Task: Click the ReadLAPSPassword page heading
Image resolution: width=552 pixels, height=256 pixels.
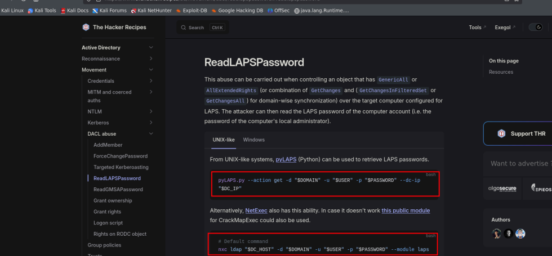Action: [254, 62]
